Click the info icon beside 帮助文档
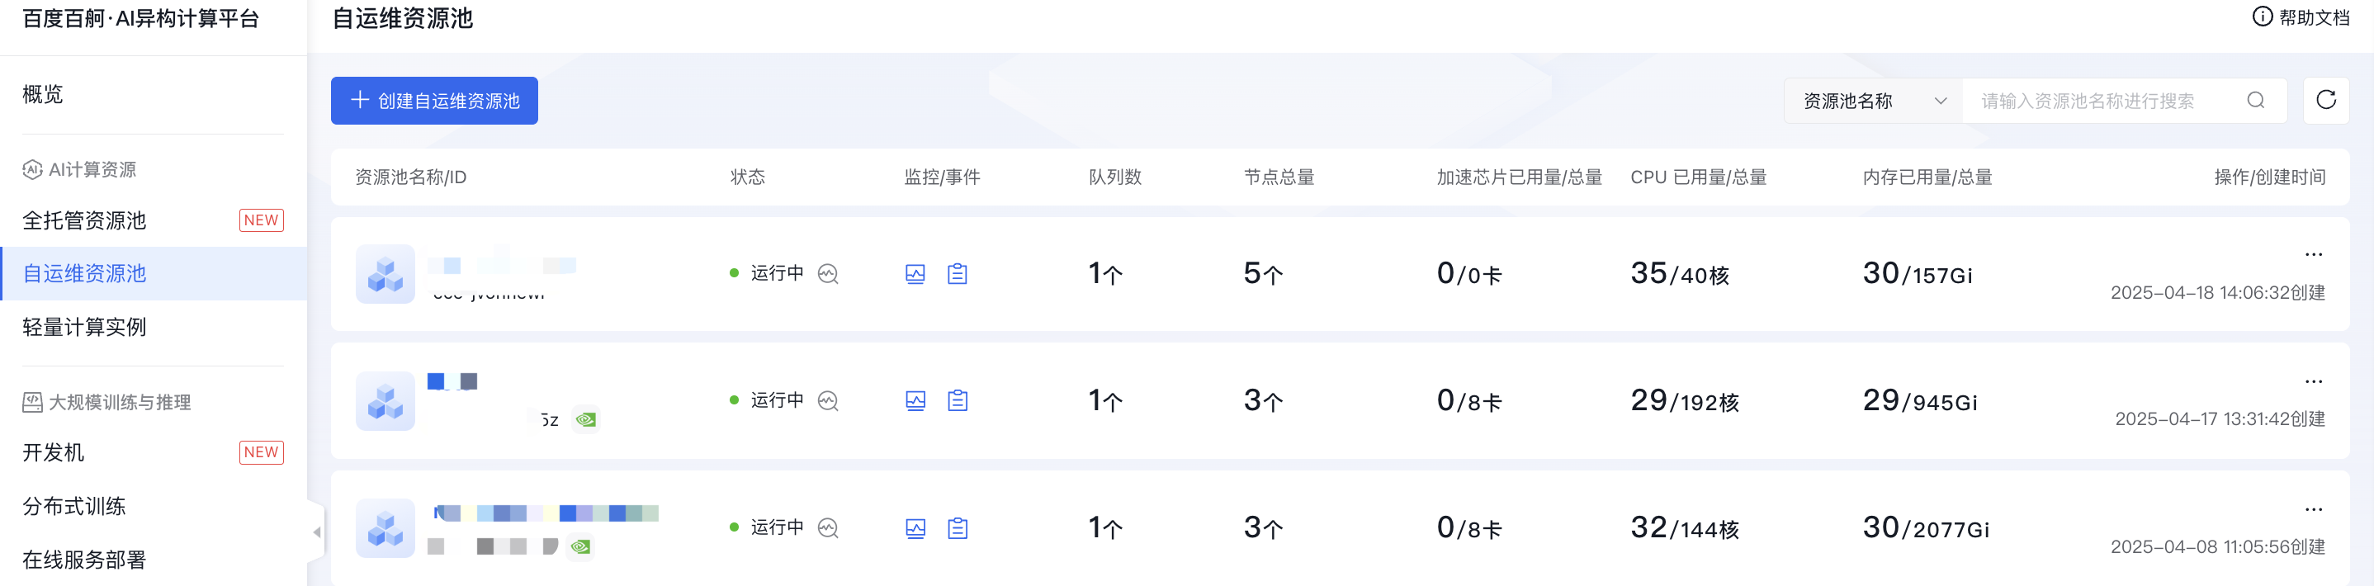 2262,17
